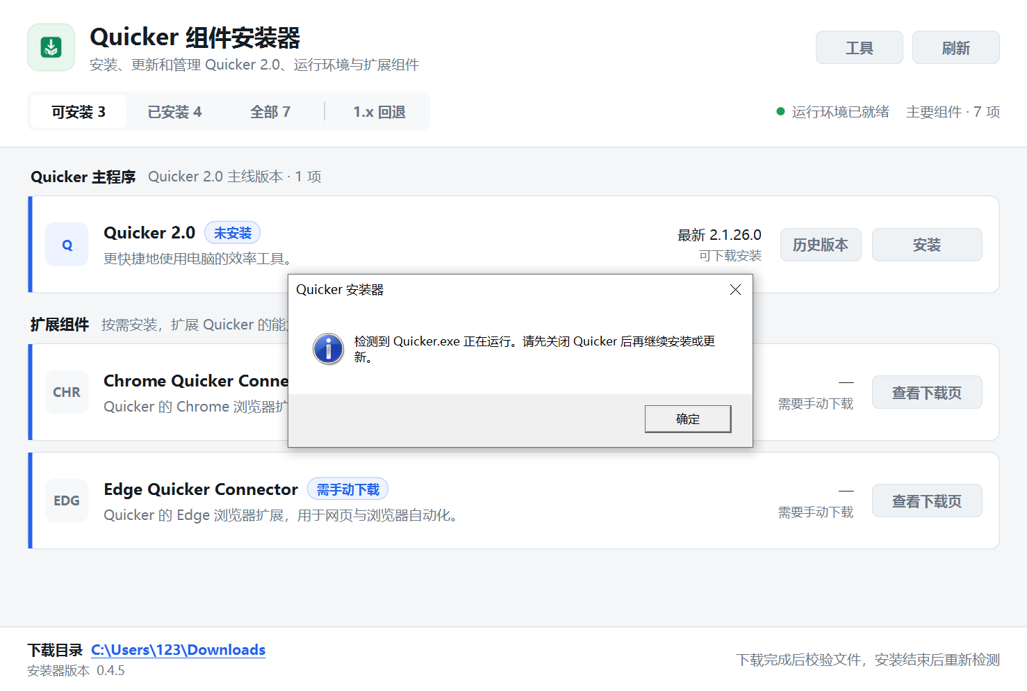1027x691 pixels.
Task: Click the 最新 2.1.26.0 version text
Action: point(719,235)
